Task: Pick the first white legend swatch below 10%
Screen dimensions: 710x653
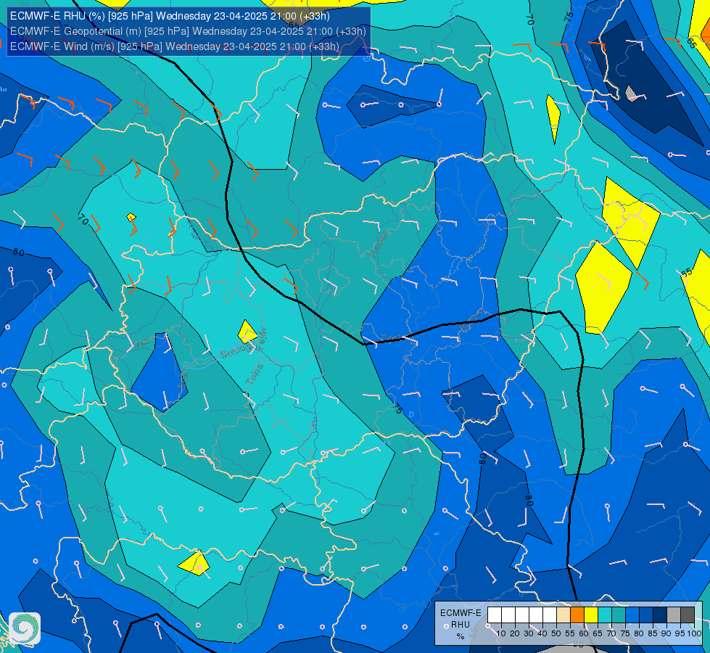Action: click(495, 615)
